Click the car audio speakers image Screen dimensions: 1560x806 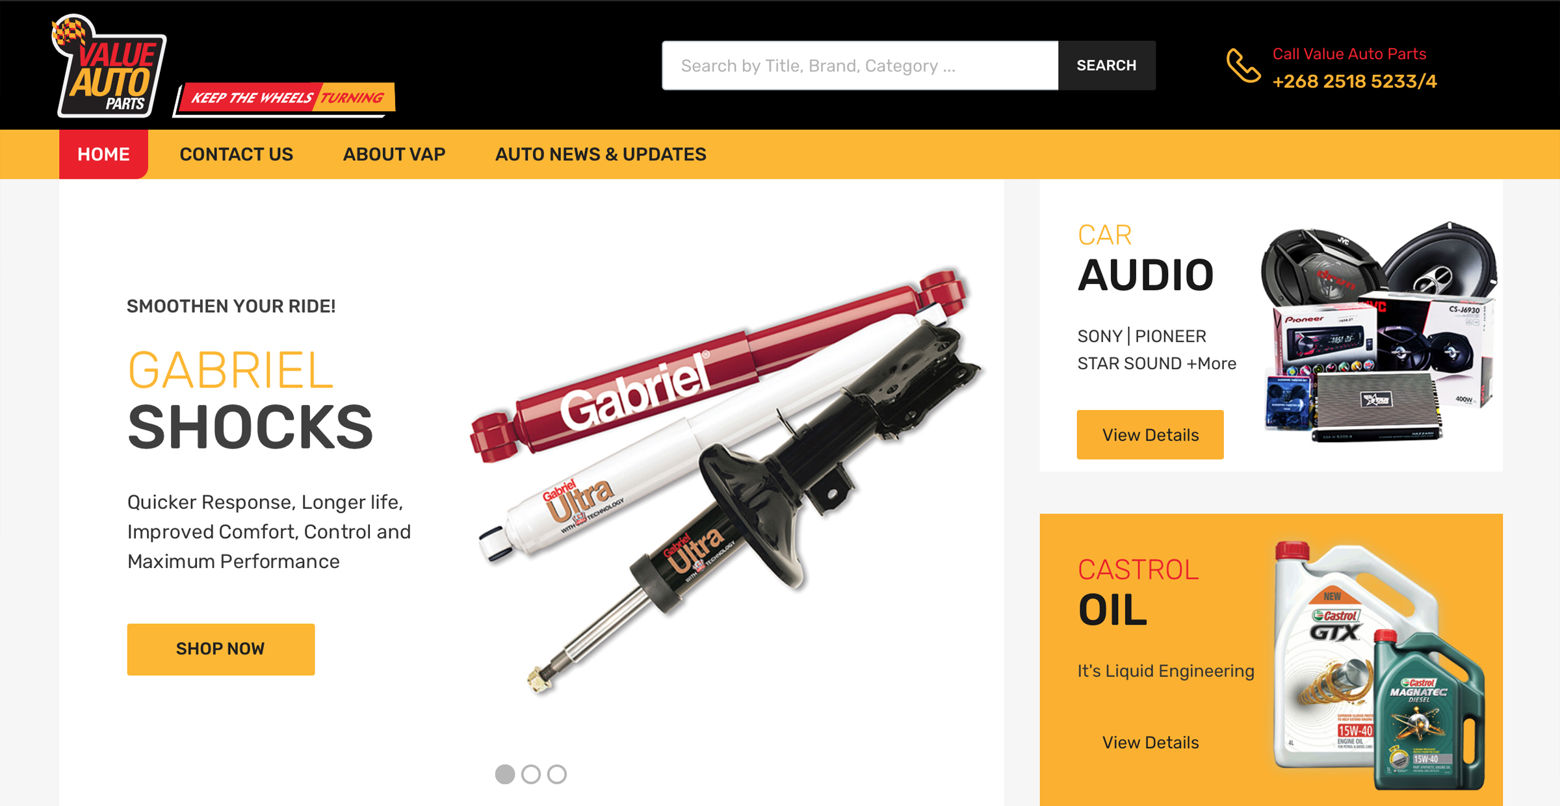[1378, 333]
